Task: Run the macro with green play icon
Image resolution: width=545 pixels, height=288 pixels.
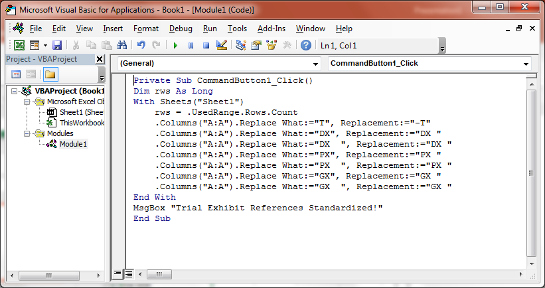Action: pos(175,46)
